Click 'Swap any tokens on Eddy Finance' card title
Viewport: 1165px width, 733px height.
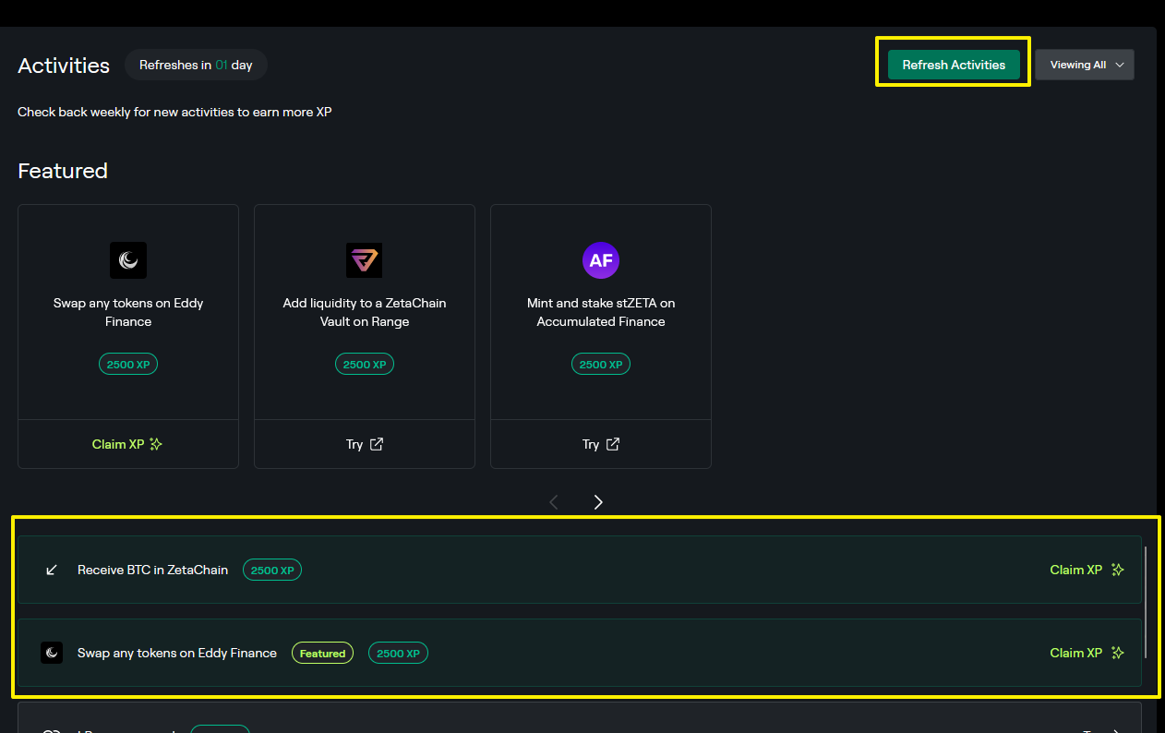128,312
